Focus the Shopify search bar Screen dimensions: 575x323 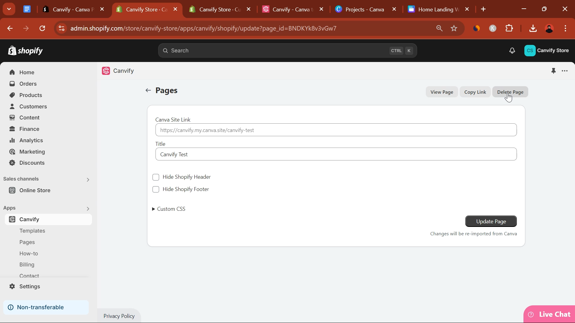pos(287,51)
